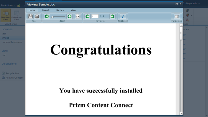
Task: Zoom in with the green plus button
Action: tap(70, 16)
